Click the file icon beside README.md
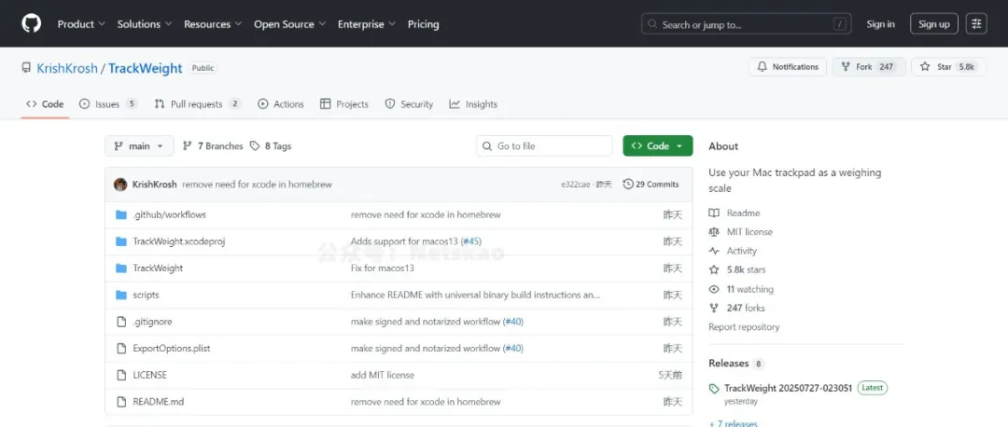The width and height of the screenshot is (1008, 427). coord(120,401)
